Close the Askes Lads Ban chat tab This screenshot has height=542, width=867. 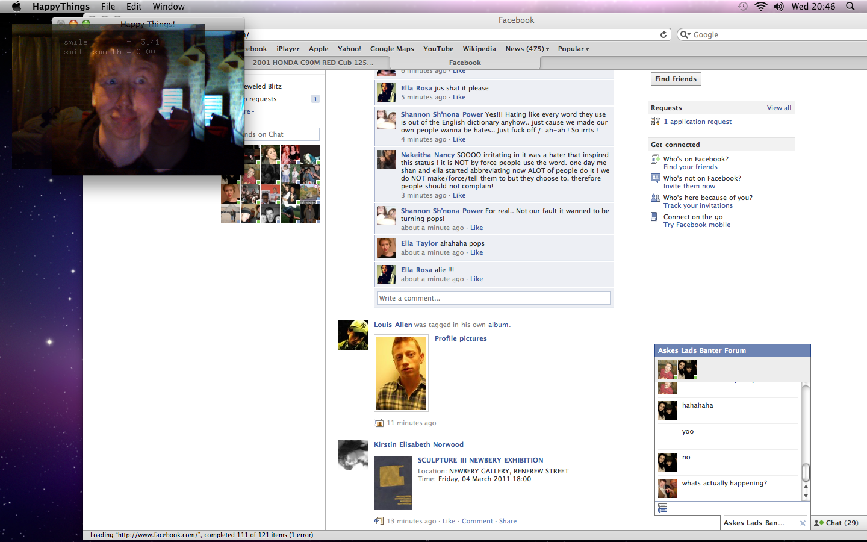803,523
